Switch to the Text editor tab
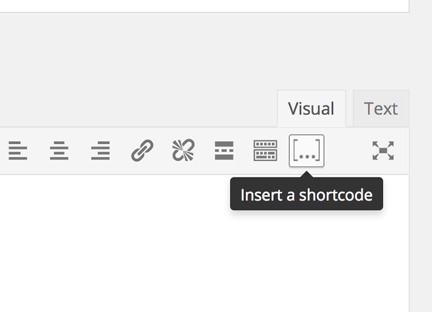Image resolution: width=432 pixels, height=312 pixels. coord(380,108)
